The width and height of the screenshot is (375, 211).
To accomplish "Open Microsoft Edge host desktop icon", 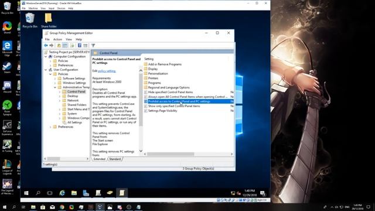I will point(7,48).
